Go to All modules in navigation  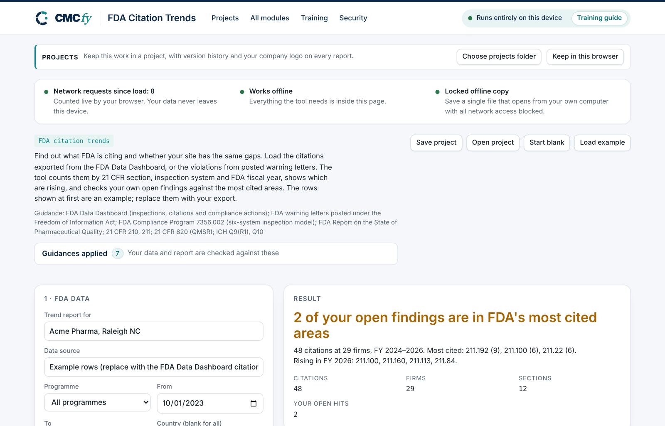(x=270, y=18)
